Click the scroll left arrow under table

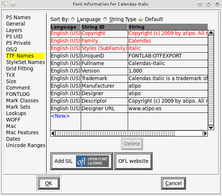tap(53, 133)
